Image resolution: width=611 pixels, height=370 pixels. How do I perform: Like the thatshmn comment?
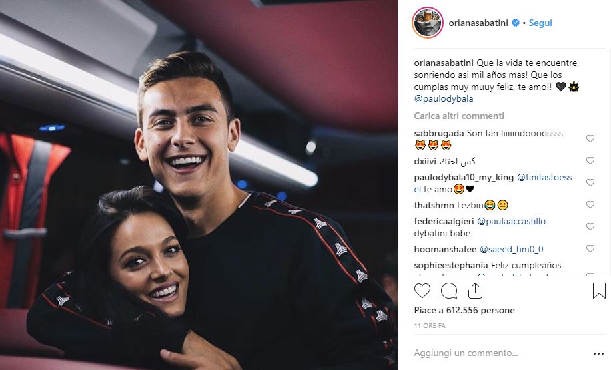[x=590, y=205]
